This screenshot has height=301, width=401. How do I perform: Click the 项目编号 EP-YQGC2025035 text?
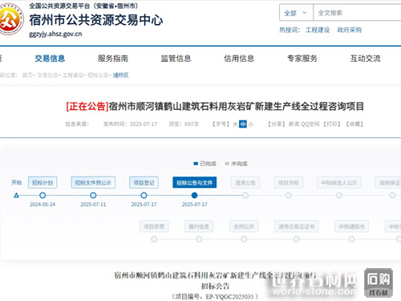pos(215,296)
